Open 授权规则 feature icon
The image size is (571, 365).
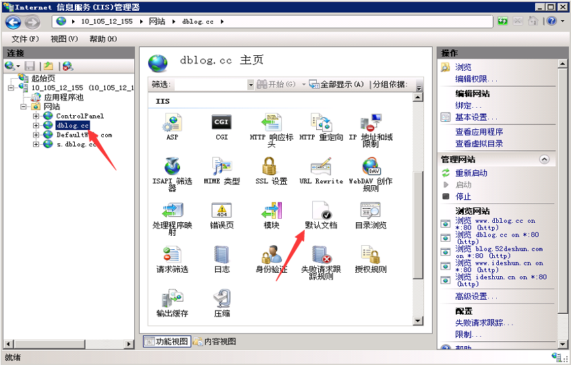pos(371,259)
